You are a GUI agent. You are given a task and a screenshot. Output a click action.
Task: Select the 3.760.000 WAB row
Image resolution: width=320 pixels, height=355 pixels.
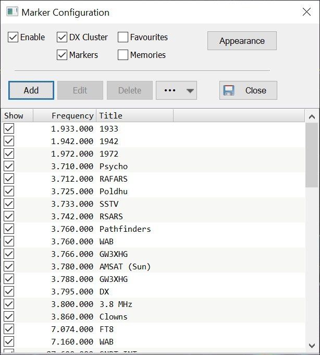tap(153, 241)
